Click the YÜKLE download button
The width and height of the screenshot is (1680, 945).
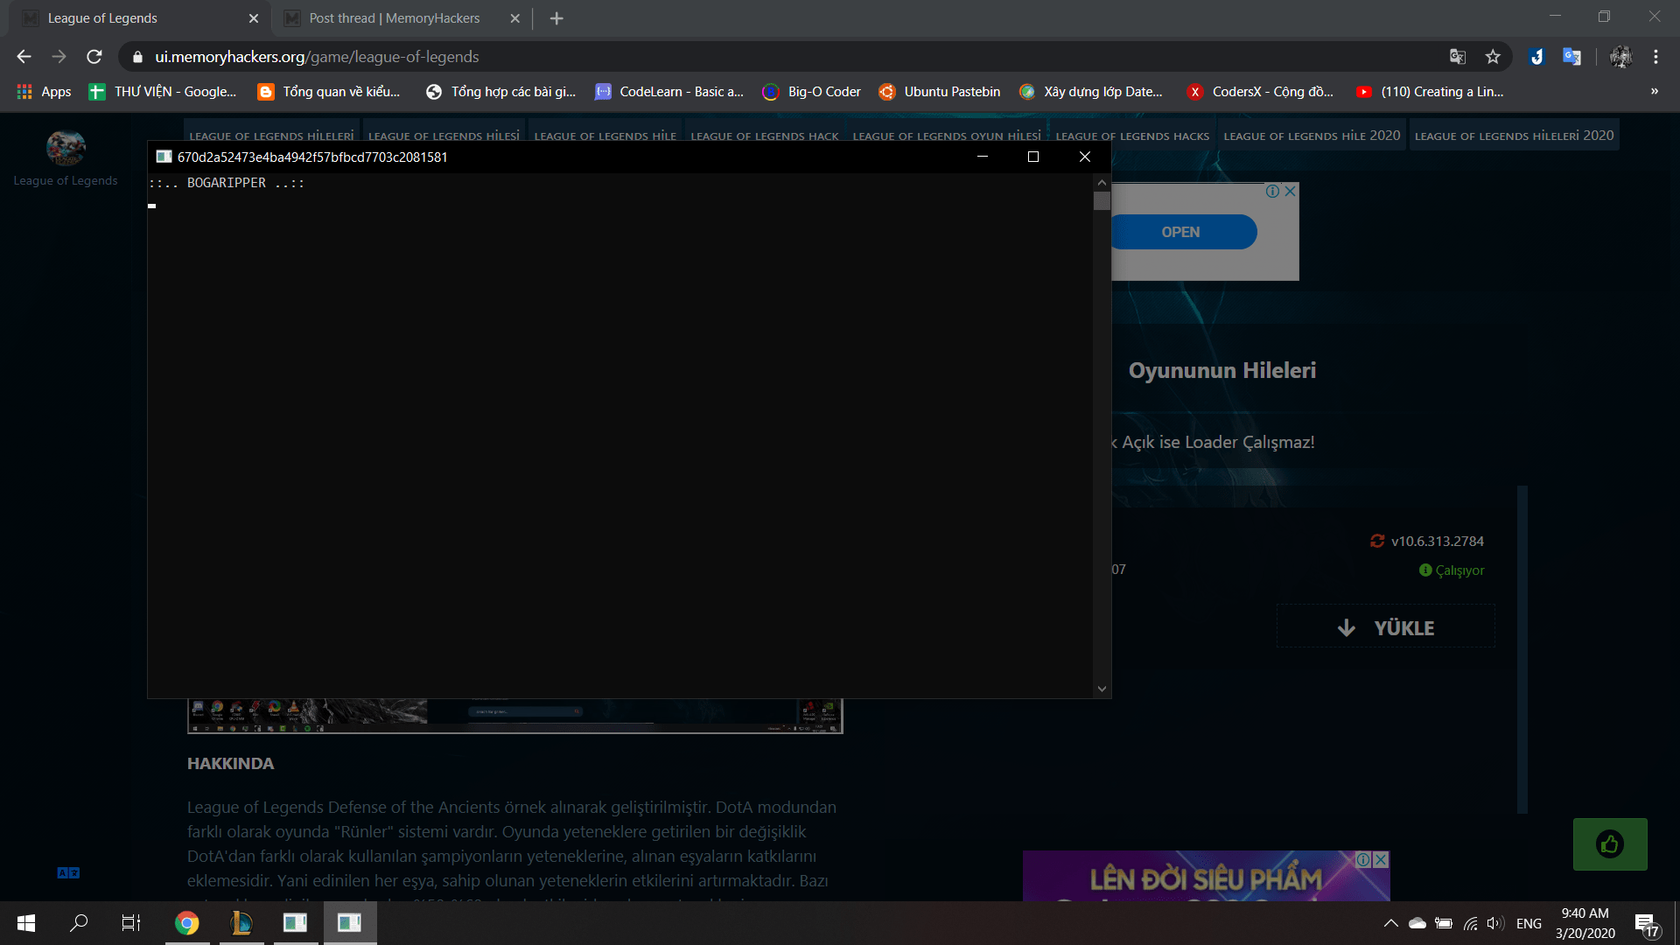(1386, 627)
